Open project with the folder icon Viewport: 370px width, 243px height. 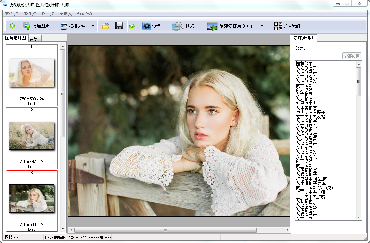pos(106,26)
